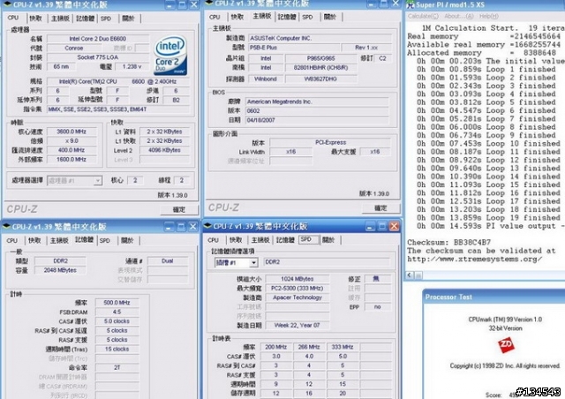Click the CPU-Z title icon of the memory window
The height and width of the screenshot is (399, 565).
click(6, 226)
